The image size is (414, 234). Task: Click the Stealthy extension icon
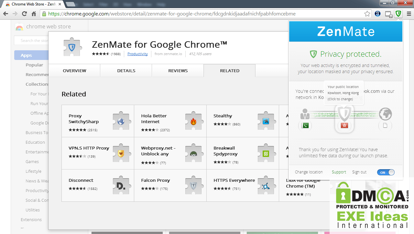coord(266,122)
